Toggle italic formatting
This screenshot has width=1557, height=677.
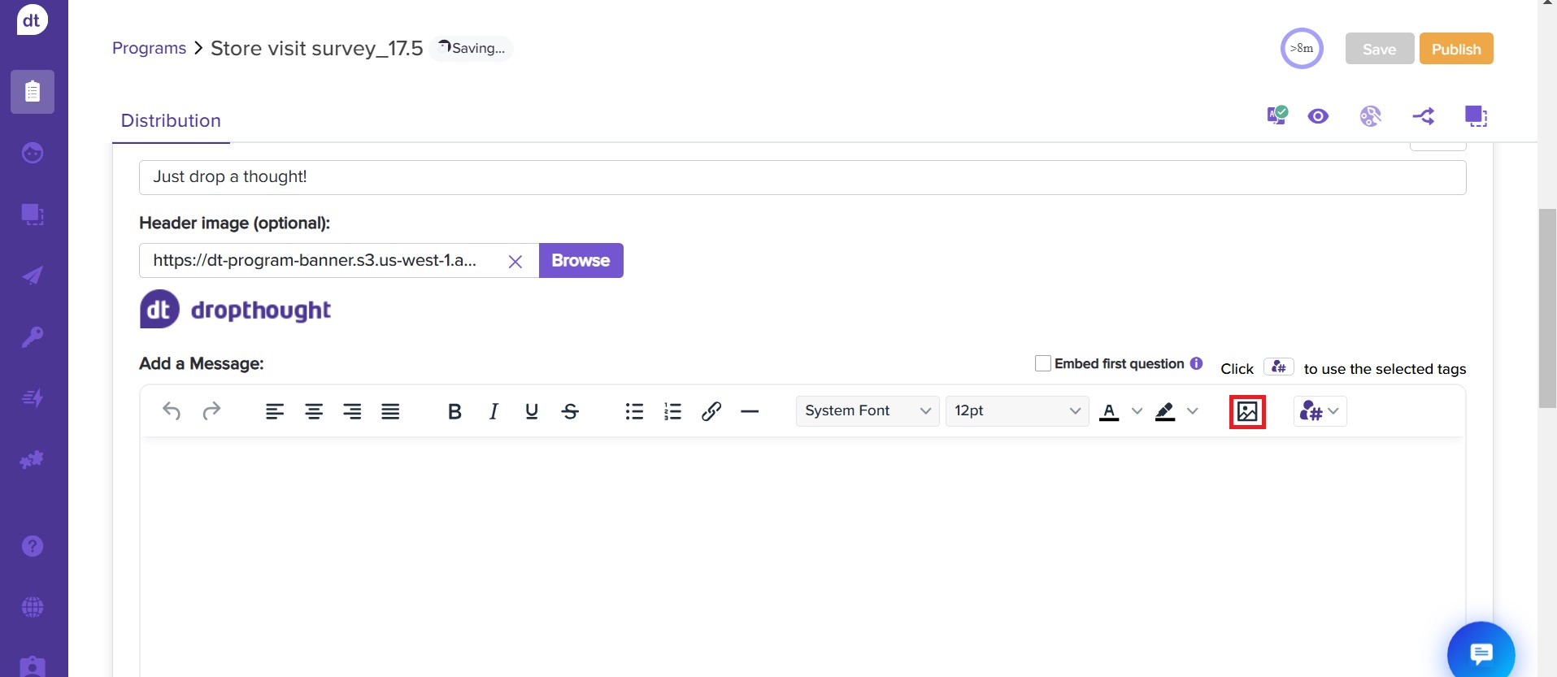pos(494,411)
